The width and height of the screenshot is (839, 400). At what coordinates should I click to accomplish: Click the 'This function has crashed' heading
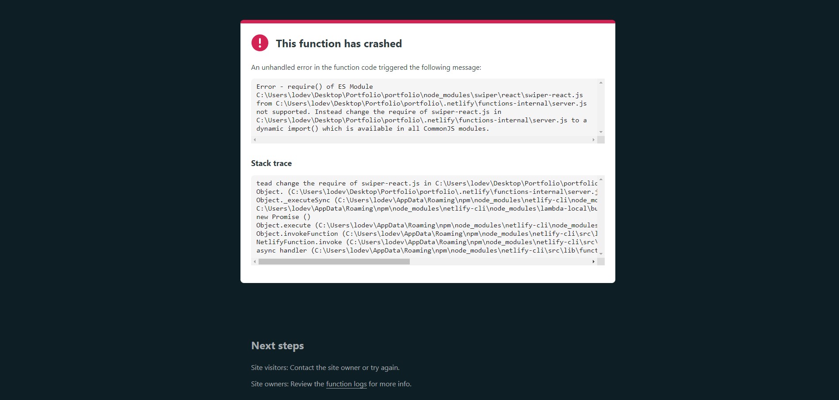pos(339,44)
